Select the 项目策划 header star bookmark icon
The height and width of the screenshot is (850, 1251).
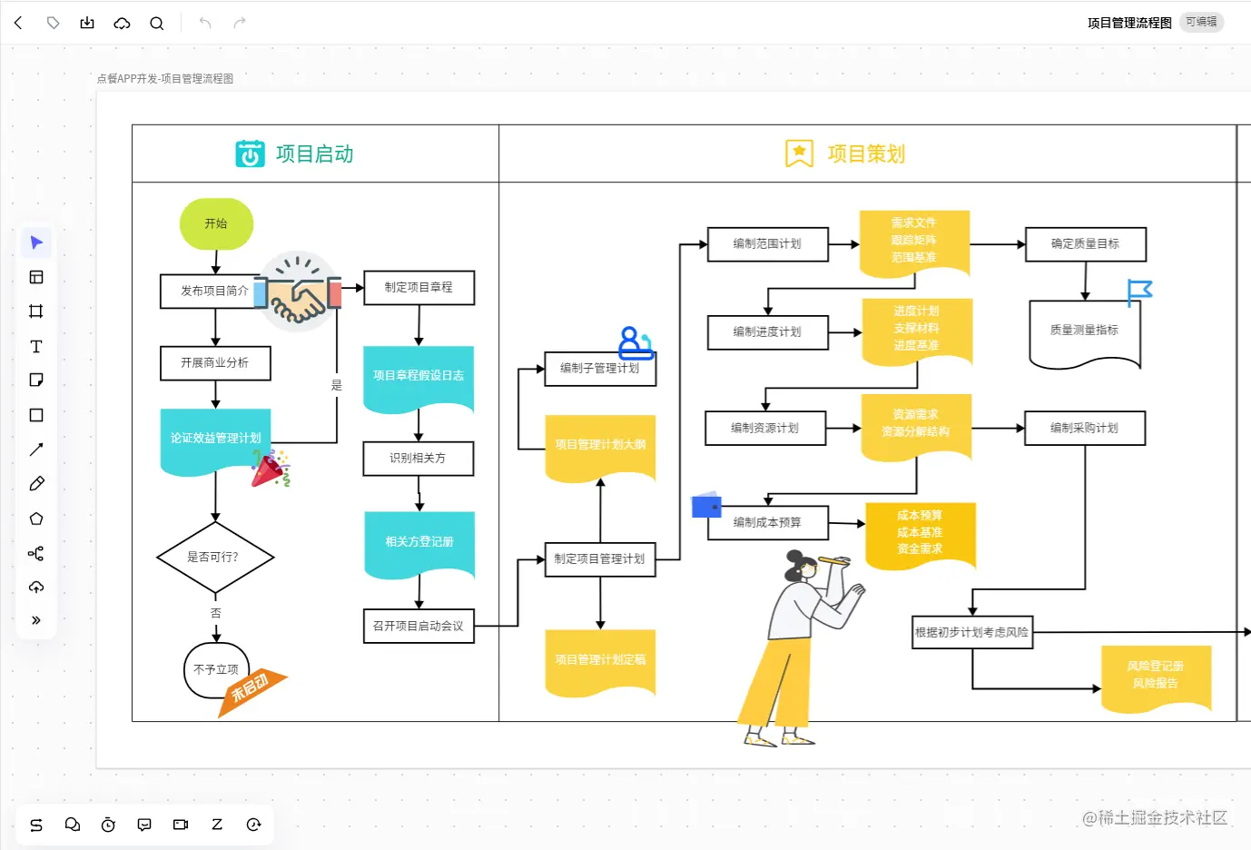pyautogui.click(x=799, y=153)
